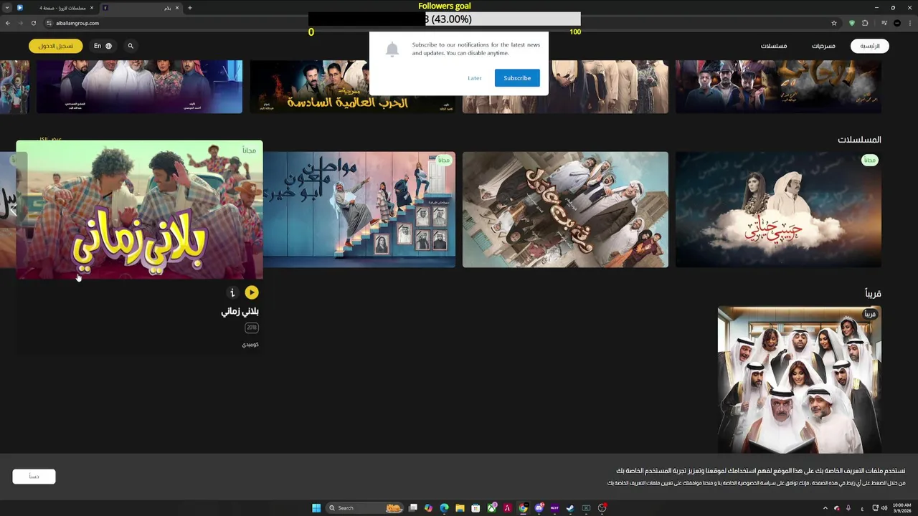
Task: Open Discord from taskbar
Action: [x=539, y=508]
